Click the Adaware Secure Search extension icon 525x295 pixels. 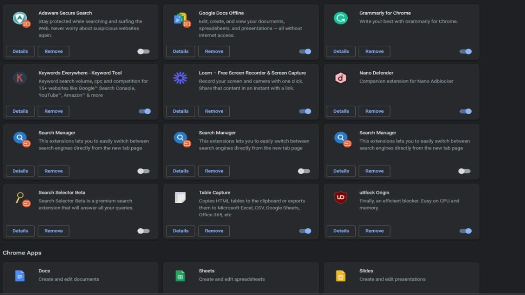pyautogui.click(x=21, y=19)
